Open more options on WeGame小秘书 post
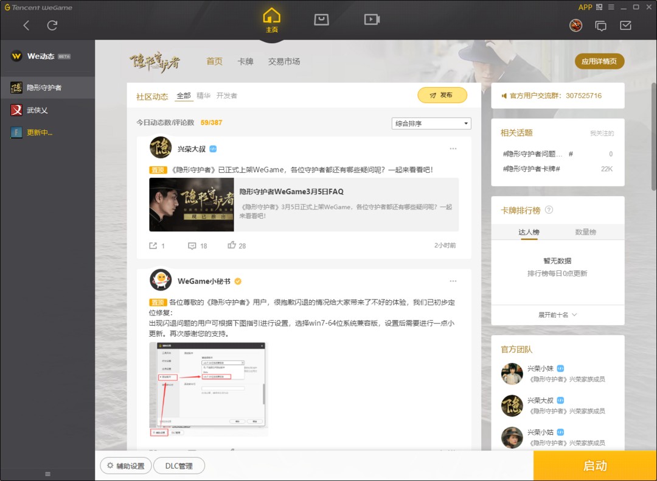This screenshot has height=481, width=657. (453, 281)
